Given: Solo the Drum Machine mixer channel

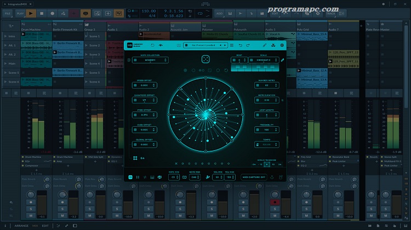Looking at the screenshot, I should tap(31, 209).
